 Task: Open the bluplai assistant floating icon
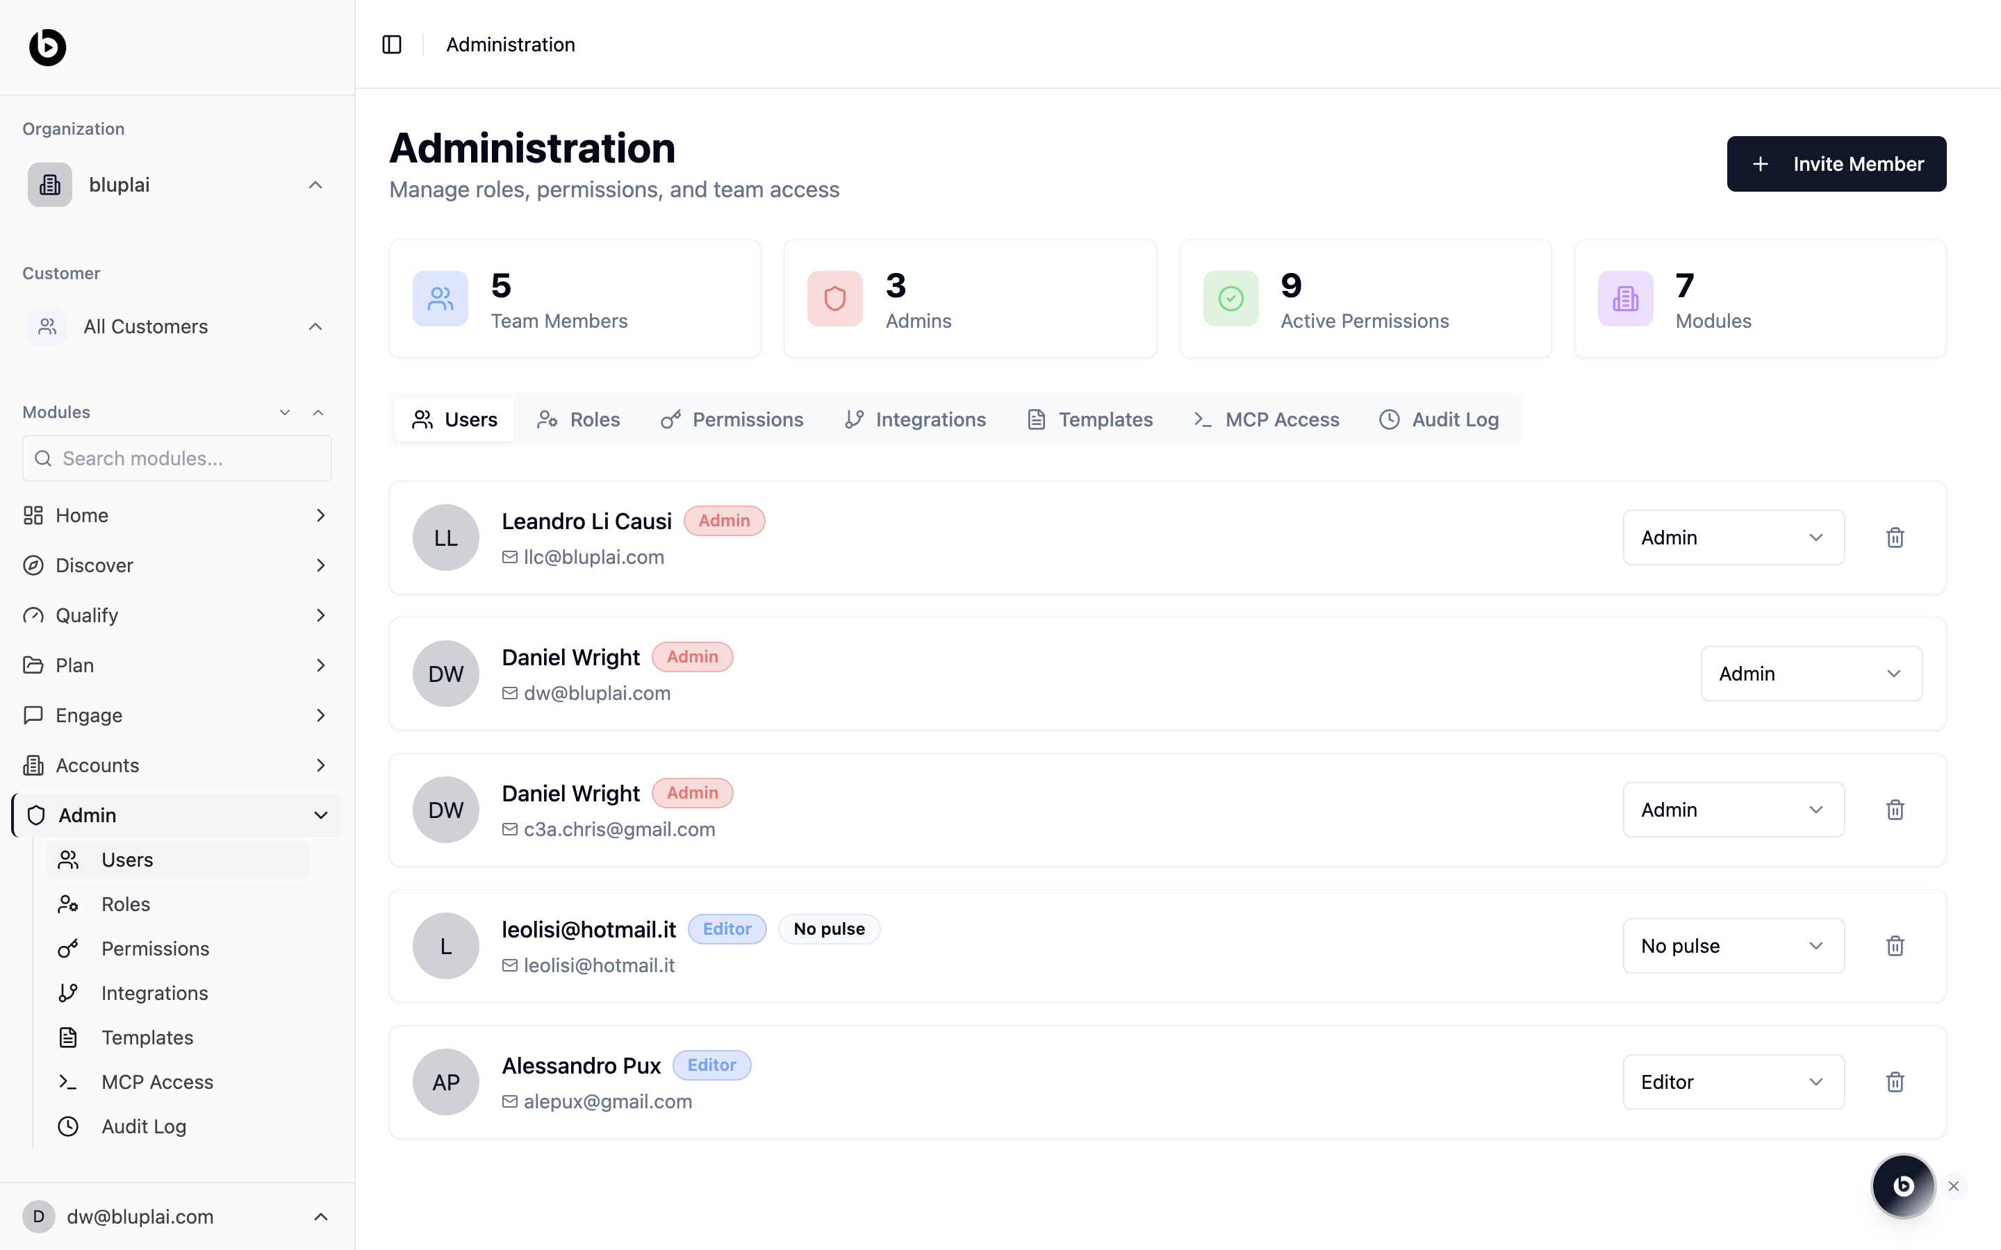[1902, 1185]
